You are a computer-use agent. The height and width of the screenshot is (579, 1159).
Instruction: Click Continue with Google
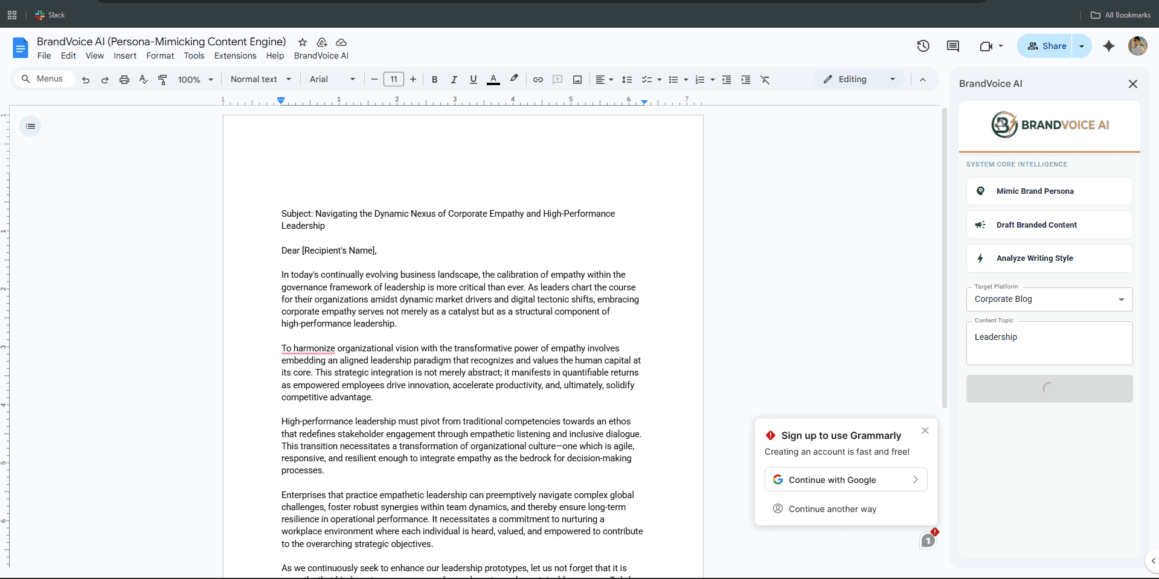click(846, 480)
